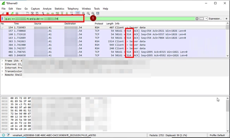Image resolution: width=230 pixels, height=138 pixels.
Task: Zoom in on the main window text
Action: (x=84, y=13)
